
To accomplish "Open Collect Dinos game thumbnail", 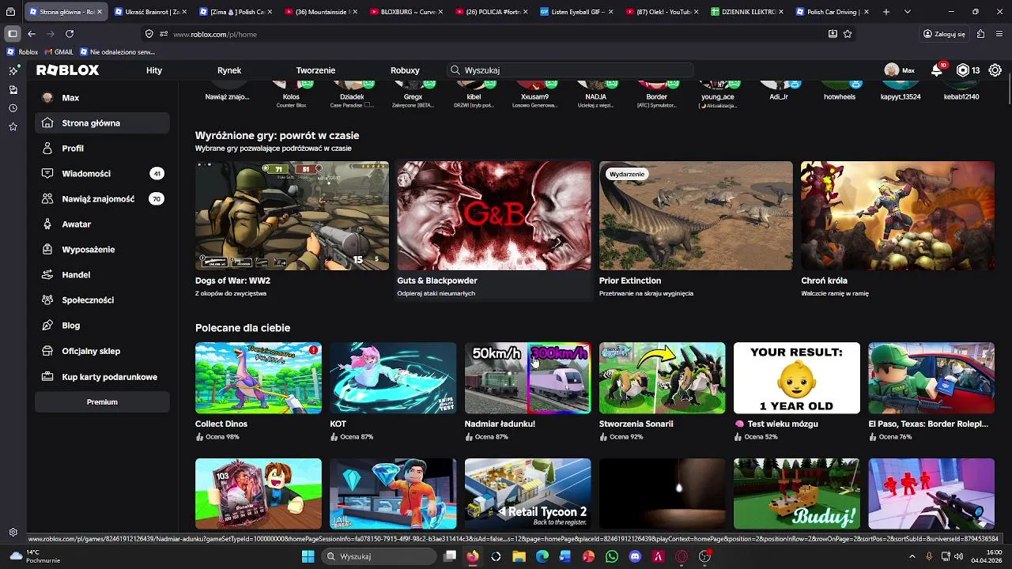I will point(259,378).
